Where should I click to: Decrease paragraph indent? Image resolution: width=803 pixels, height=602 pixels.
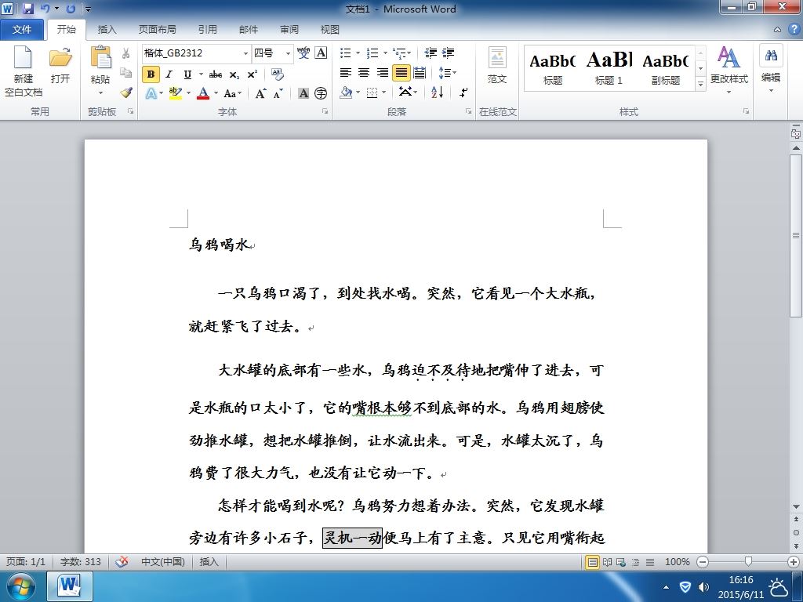coord(431,53)
